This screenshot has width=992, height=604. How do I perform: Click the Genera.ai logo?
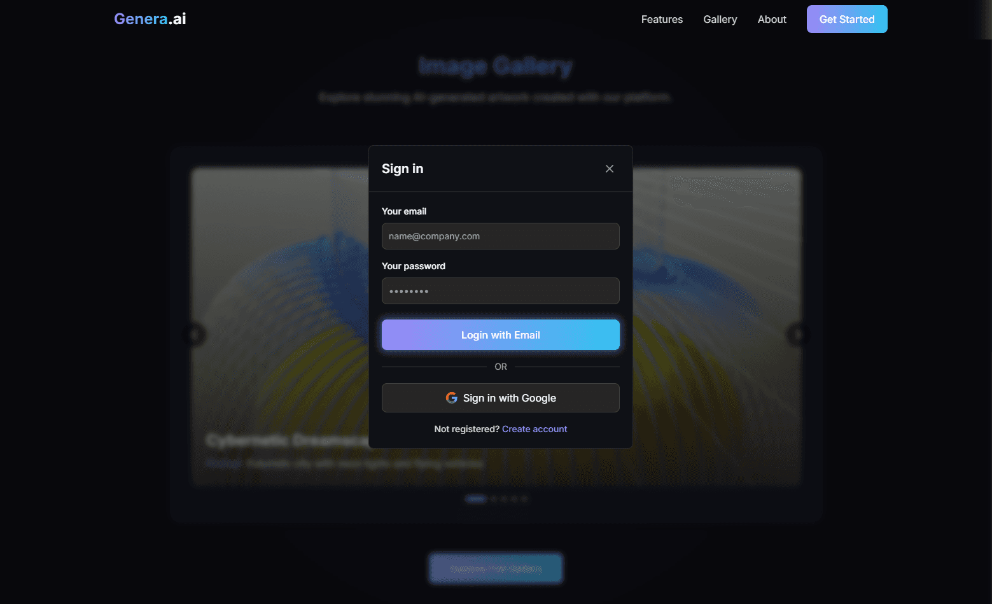(150, 19)
